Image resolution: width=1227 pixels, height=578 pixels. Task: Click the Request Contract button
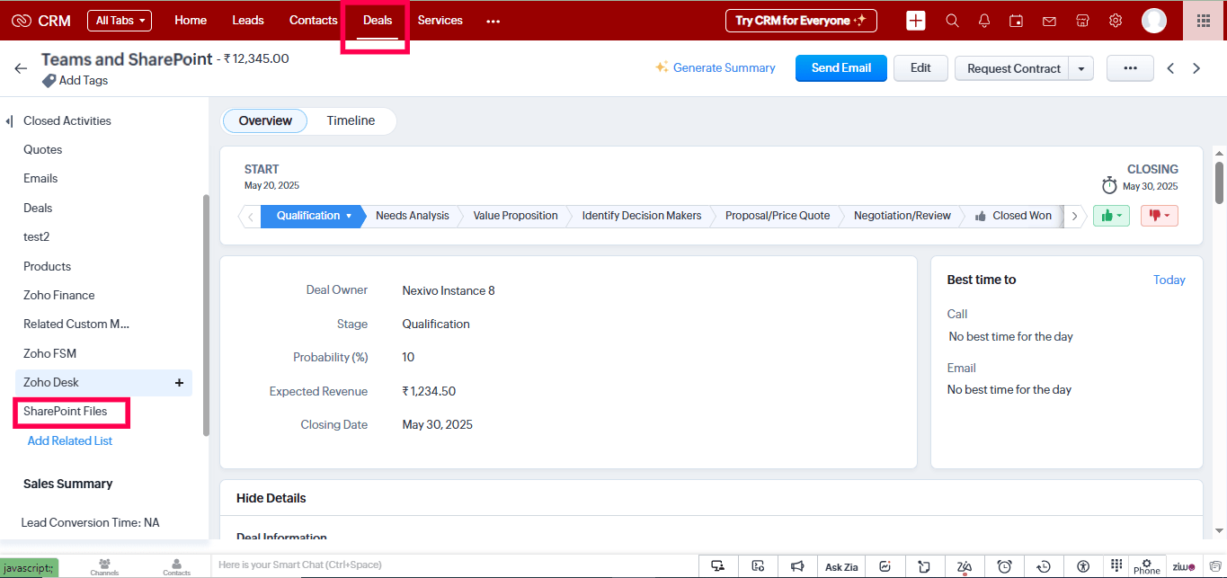click(x=1013, y=68)
